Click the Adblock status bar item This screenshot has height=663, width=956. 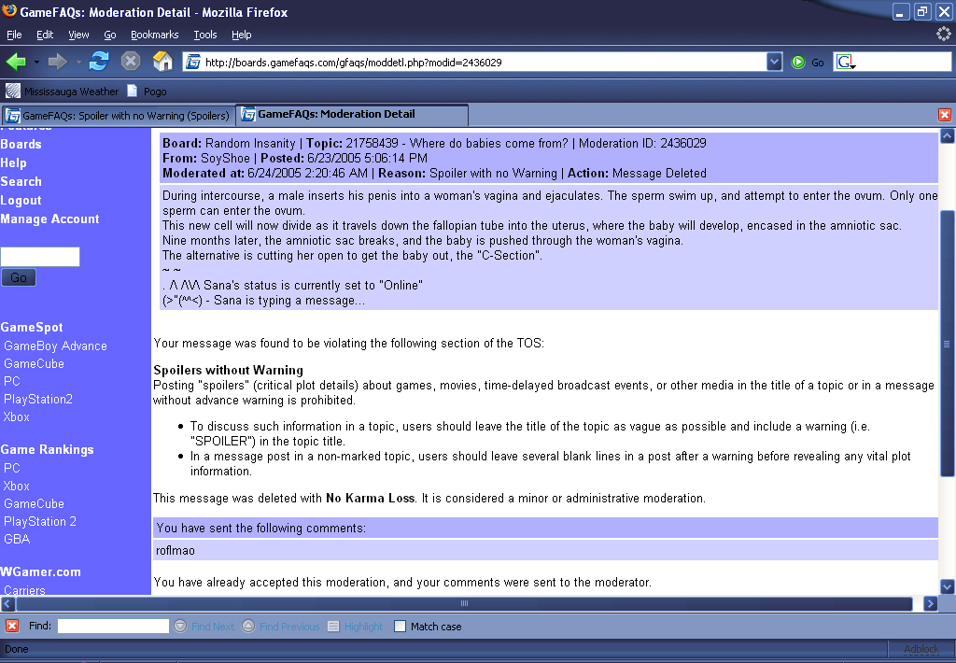pos(921,649)
